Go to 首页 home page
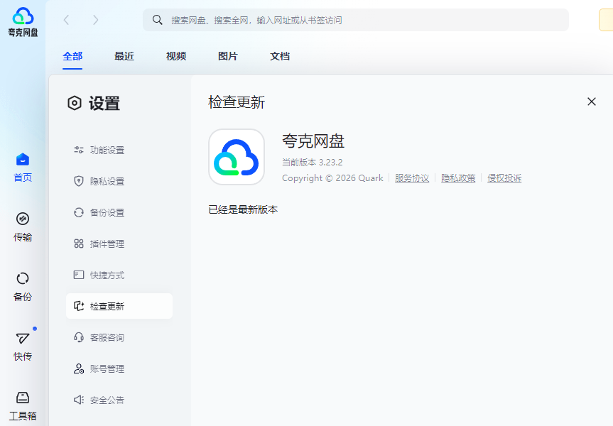 click(22, 167)
